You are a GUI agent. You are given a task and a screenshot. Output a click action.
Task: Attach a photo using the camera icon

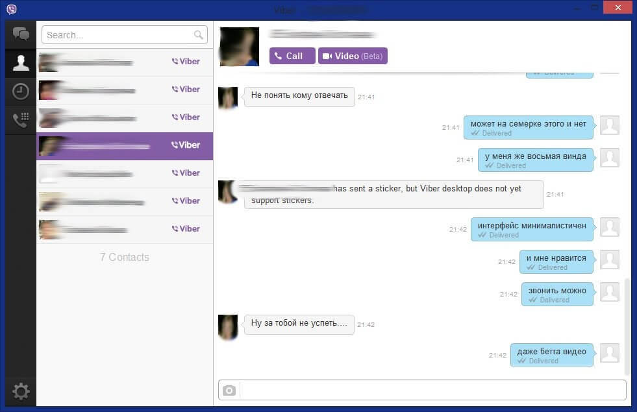tap(229, 390)
